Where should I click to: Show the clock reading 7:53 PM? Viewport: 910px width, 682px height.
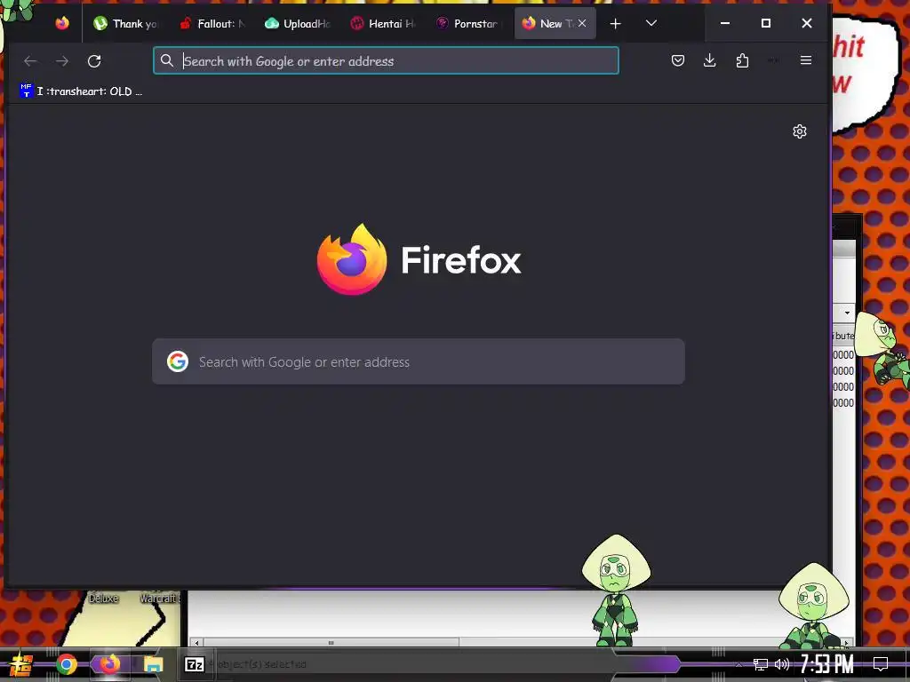click(827, 663)
